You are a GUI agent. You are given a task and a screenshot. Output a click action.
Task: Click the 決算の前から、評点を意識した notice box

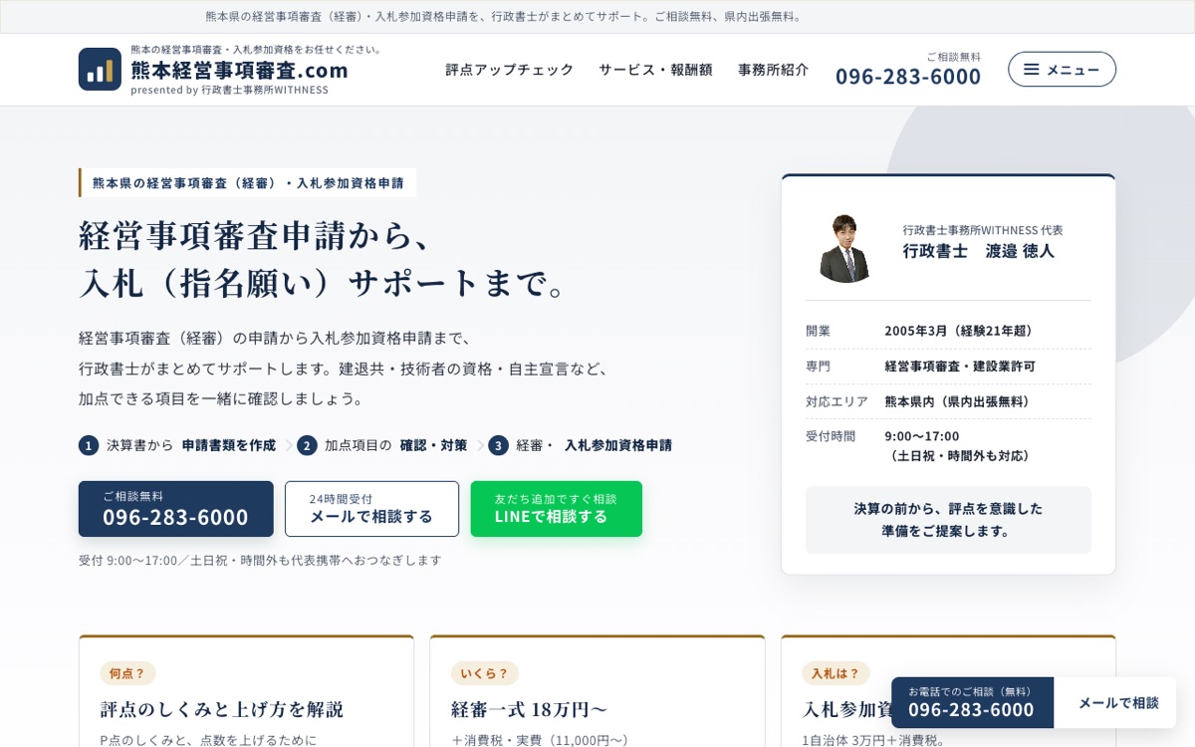click(948, 520)
